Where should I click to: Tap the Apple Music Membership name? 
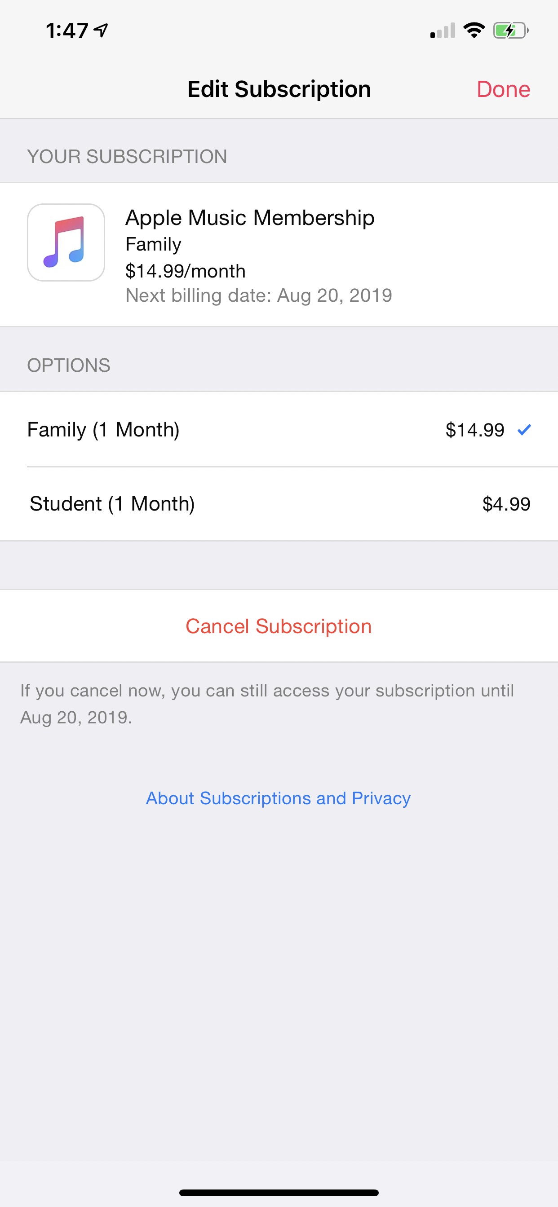249,218
